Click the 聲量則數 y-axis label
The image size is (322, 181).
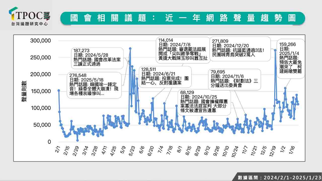point(24,91)
